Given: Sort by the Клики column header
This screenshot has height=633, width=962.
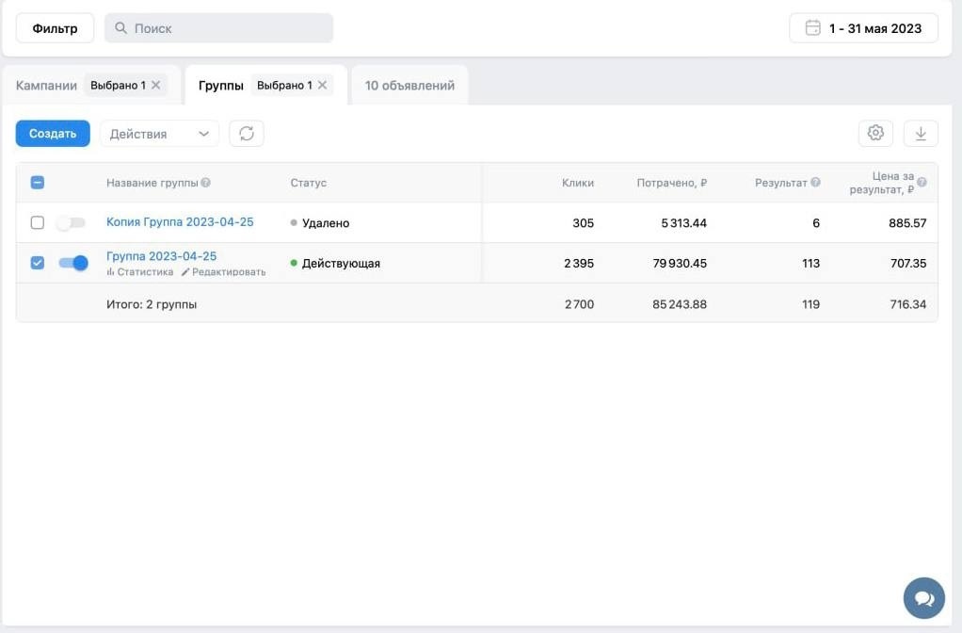Looking at the screenshot, I should tap(578, 183).
